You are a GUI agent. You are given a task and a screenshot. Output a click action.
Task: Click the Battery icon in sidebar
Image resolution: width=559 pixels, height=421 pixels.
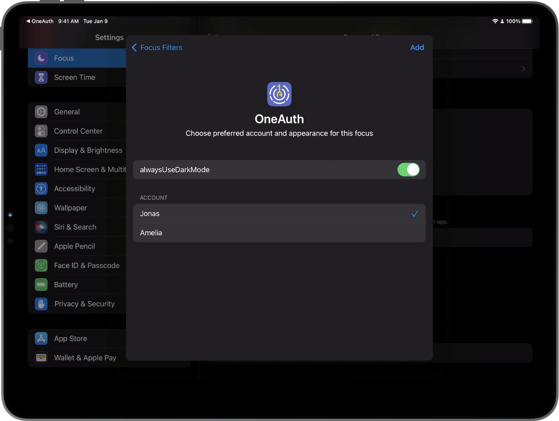click(41, 284)
